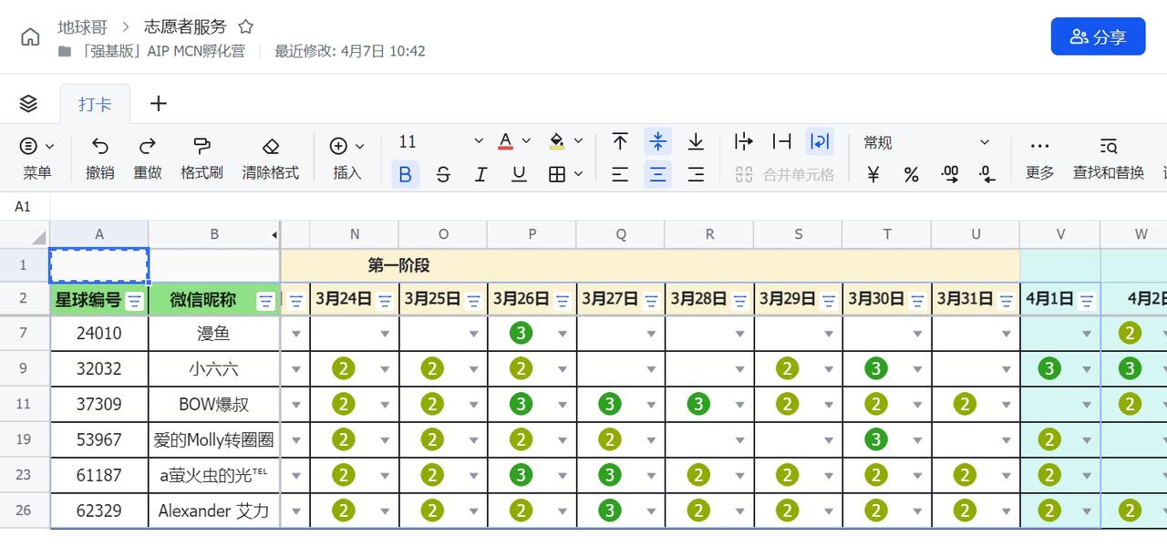Click font color A swatch
This screenshot has width=1167, height=557.
pos(505,141)
